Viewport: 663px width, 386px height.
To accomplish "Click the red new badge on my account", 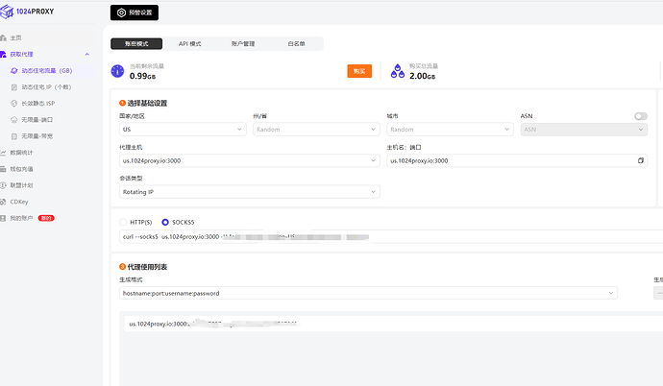I will [x=46, y=218].
